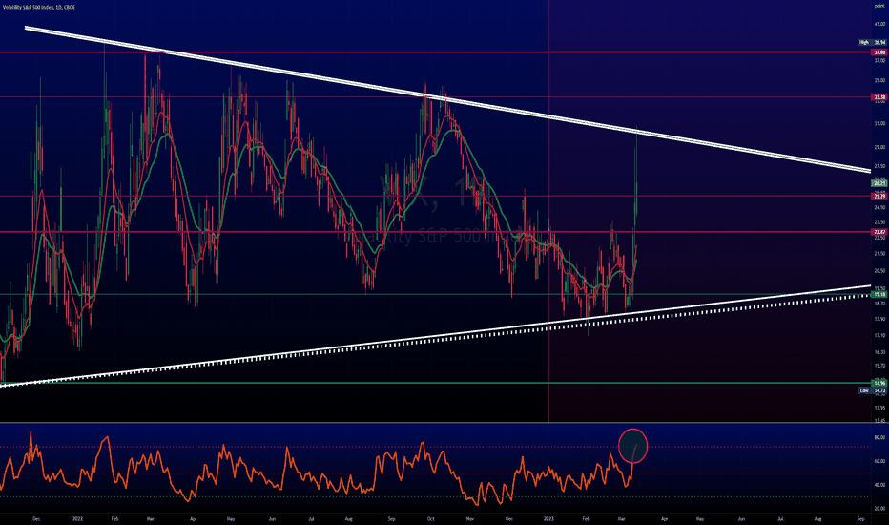Click the 80.00 level on the oscillator axis

[x=879, y=437]
